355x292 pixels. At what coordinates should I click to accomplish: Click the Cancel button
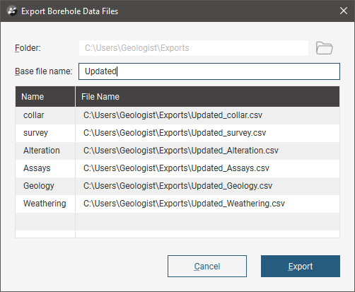tap(207, 266)
